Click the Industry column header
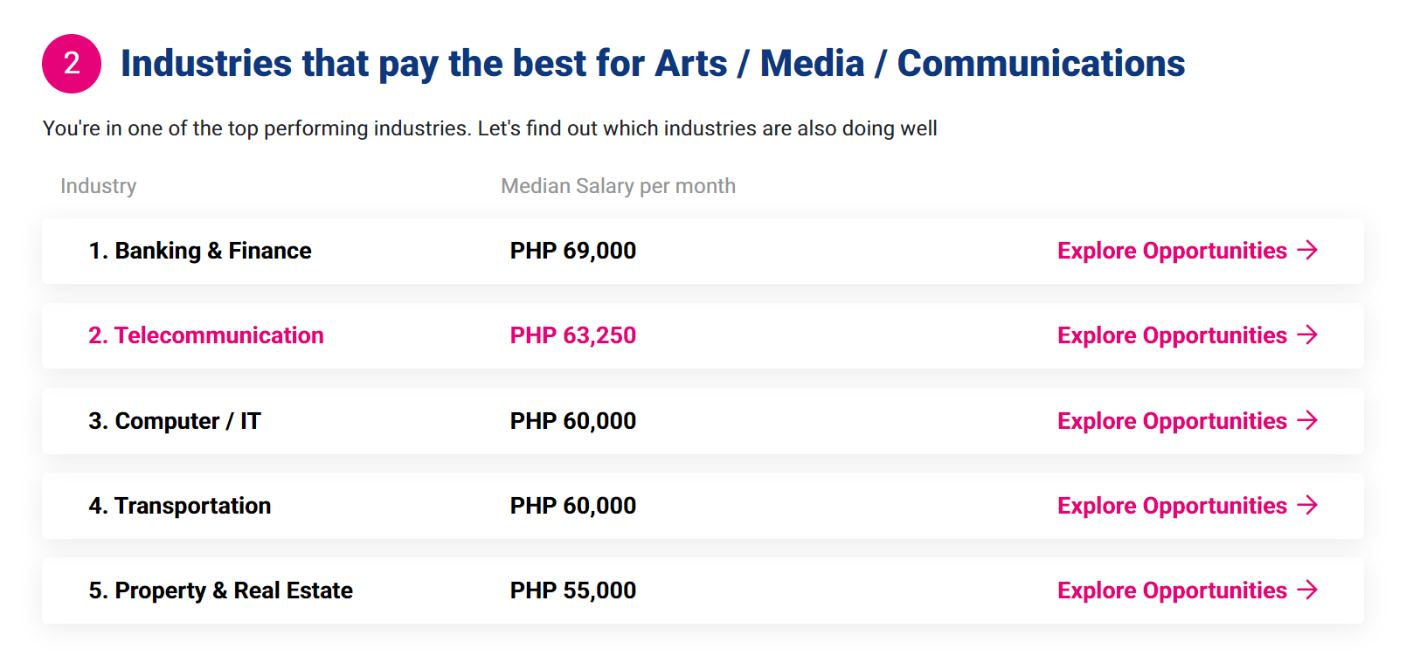Viewport: 1406px width, 656px height. click(x=99, y=186)
